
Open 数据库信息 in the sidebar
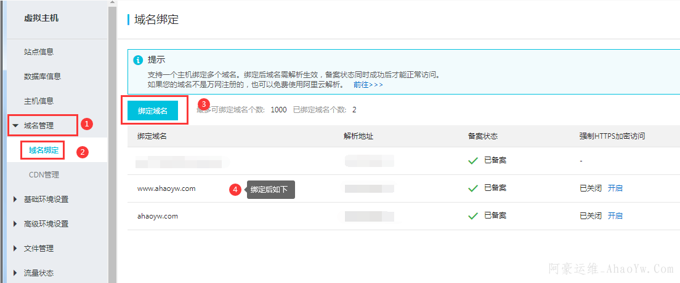coord(42,77)
